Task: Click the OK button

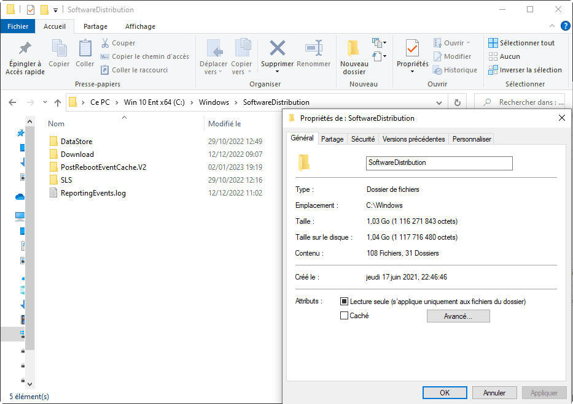Action: (445, 393)
